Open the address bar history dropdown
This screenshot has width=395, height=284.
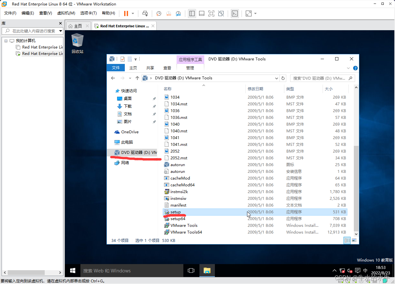(x=277, y=78)
